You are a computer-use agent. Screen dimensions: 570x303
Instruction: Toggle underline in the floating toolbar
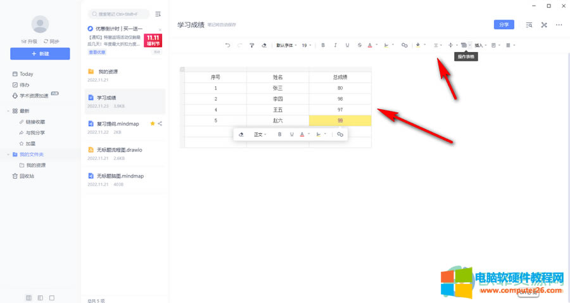(291, 134)
